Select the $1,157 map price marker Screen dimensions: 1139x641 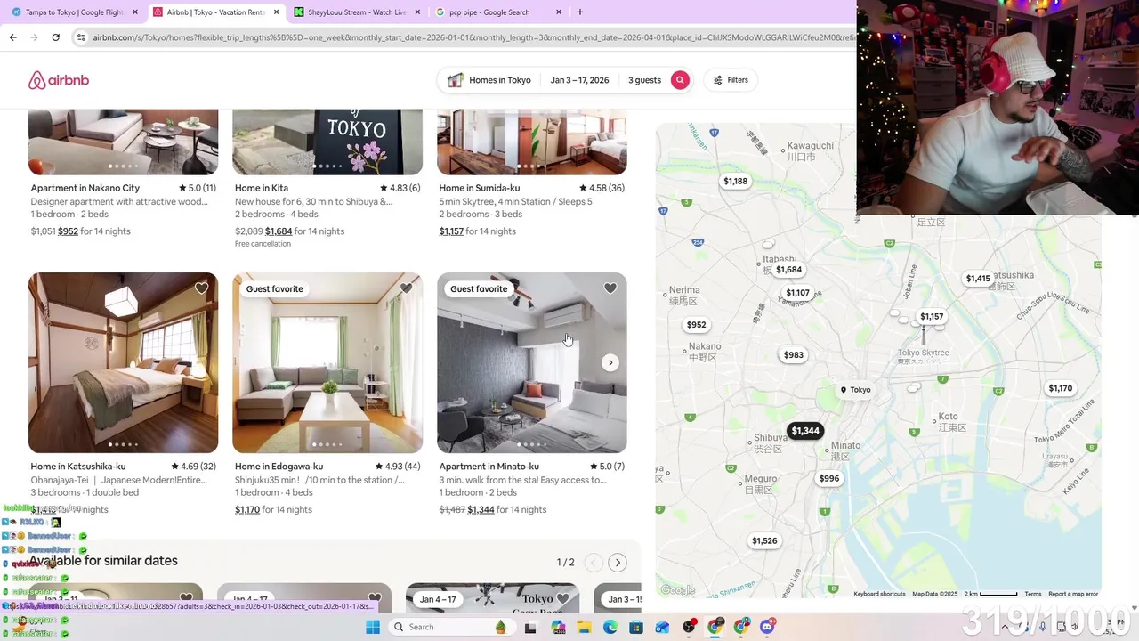[932, 316]
